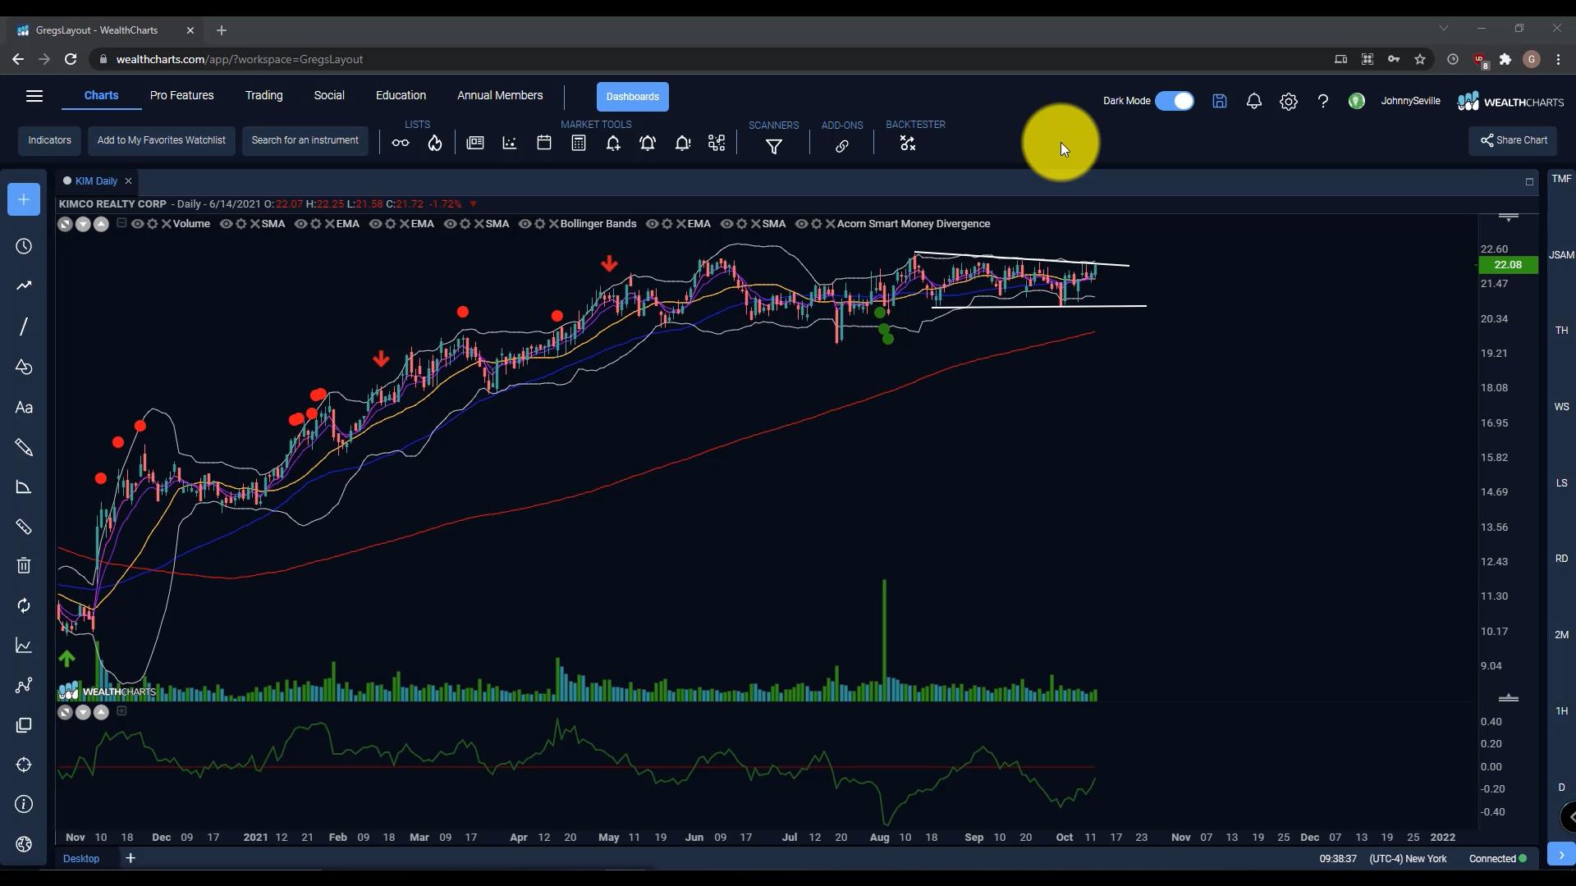Viewport: 1576px width, 886px height.
Task: Open the Trading menu
Action: pos(263,95)
